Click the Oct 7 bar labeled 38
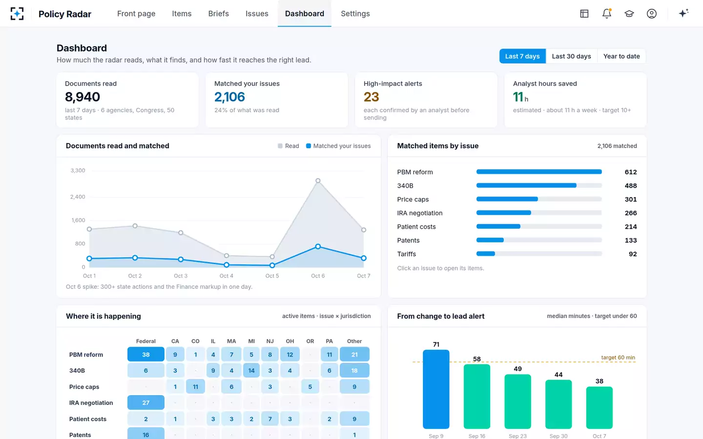This screenshot has height=439, width=703. (x=600, y=408)
